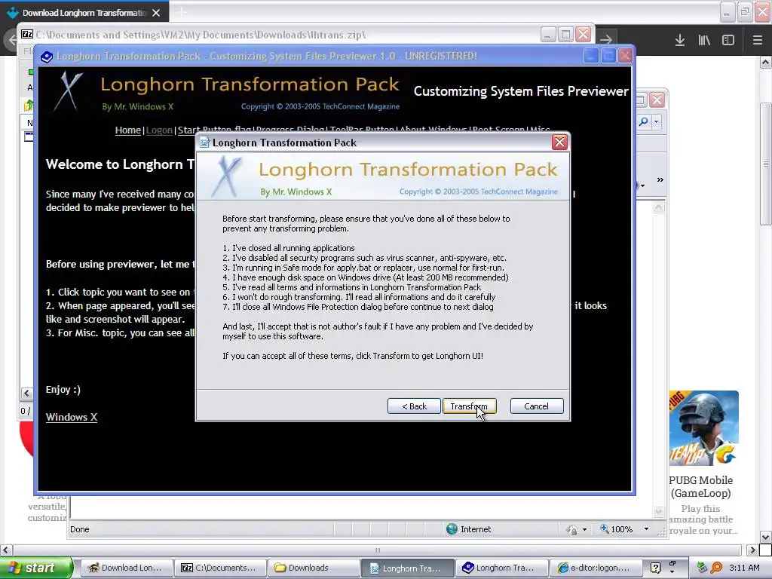This screenshot has height=579, width=772.
Task: Click the browser page scroll up arrow
Action: click(766, 63)
